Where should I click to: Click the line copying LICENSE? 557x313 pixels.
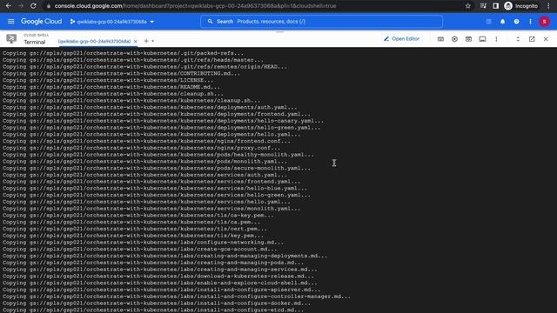108,80
